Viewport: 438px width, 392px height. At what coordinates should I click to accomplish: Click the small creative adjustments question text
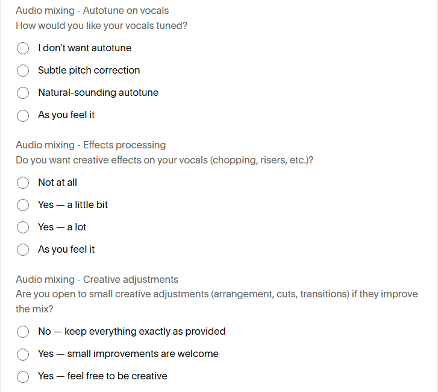[217, 302]
